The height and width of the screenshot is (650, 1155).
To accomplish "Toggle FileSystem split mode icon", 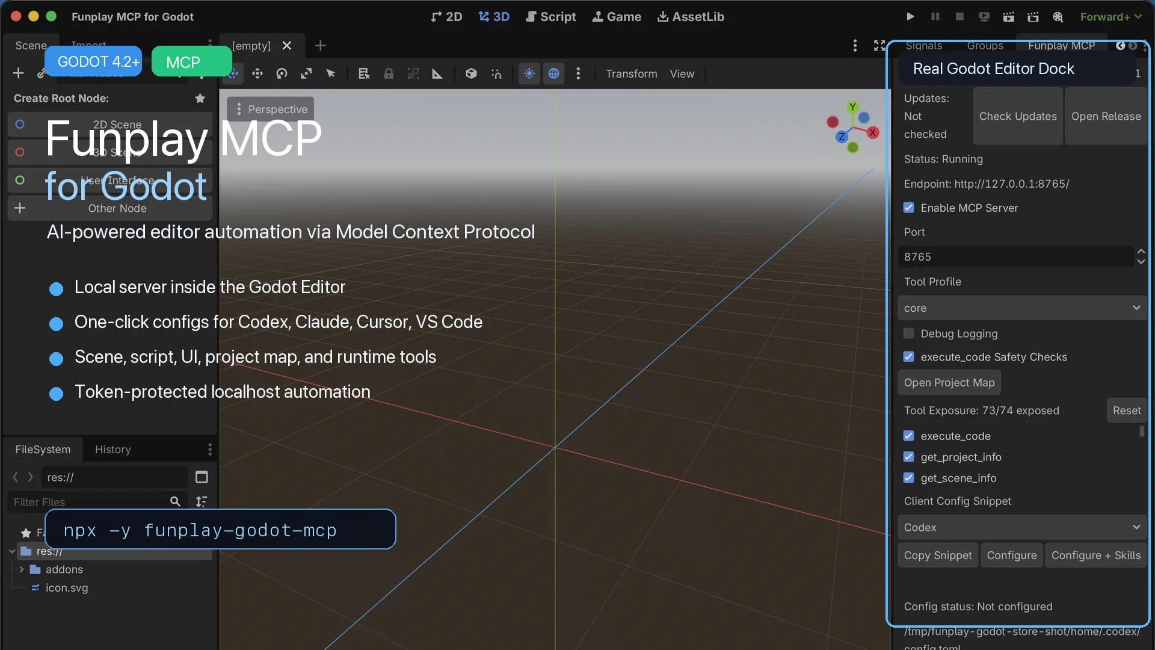I will pyautogui.click(x=202, y=477).
